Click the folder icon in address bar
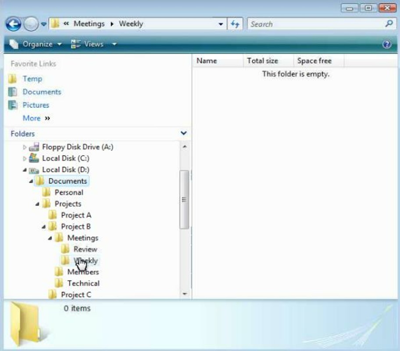Screen dimensions: 400x351 click(x=55, y=24)
